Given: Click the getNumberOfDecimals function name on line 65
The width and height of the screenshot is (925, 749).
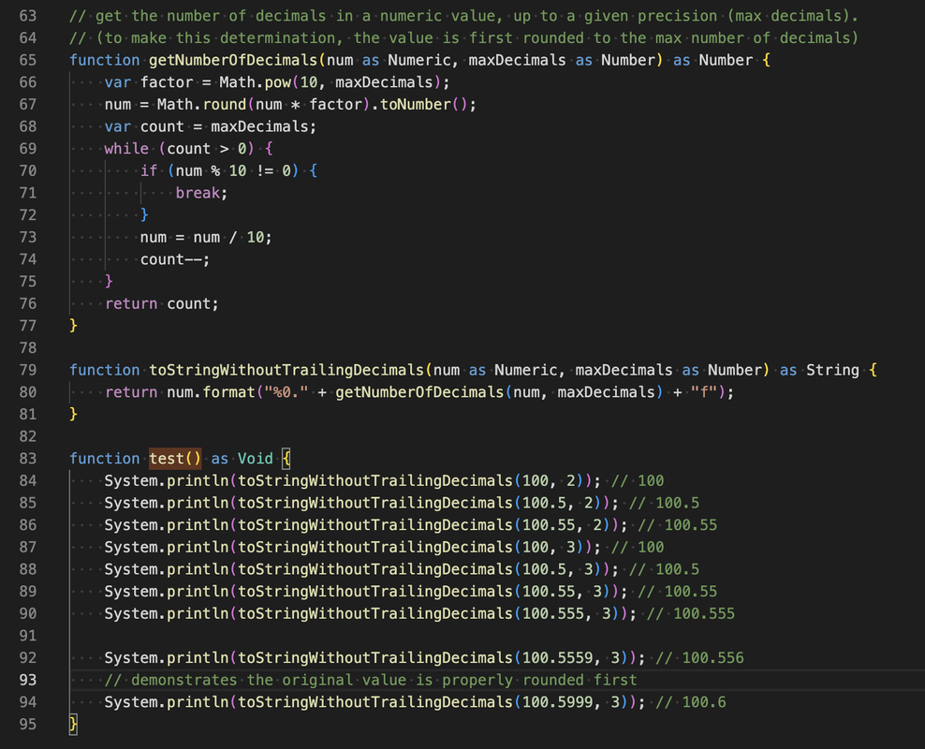Looking at the screenshot, I should (233, 60).
